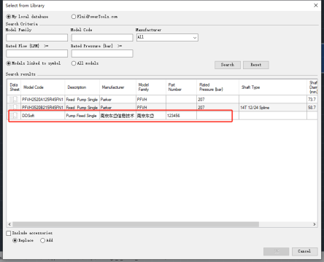This screenshot has height=262, width=324.
Task: Click the Search button
Action: pos(228,65)
